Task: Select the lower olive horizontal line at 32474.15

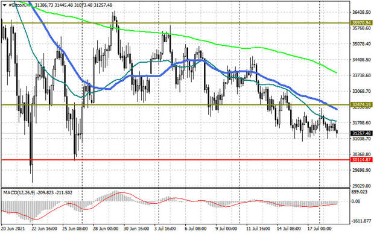Action: pyautogui.click(x=176, y=105)
